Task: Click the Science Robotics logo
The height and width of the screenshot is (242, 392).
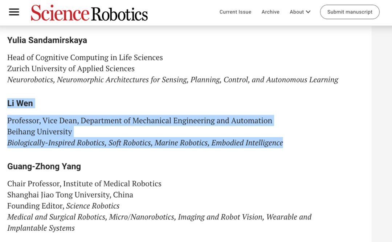Action: tap(89, 13)
